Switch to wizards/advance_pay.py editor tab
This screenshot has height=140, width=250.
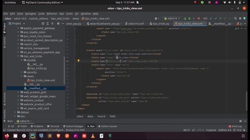point(103,24)
